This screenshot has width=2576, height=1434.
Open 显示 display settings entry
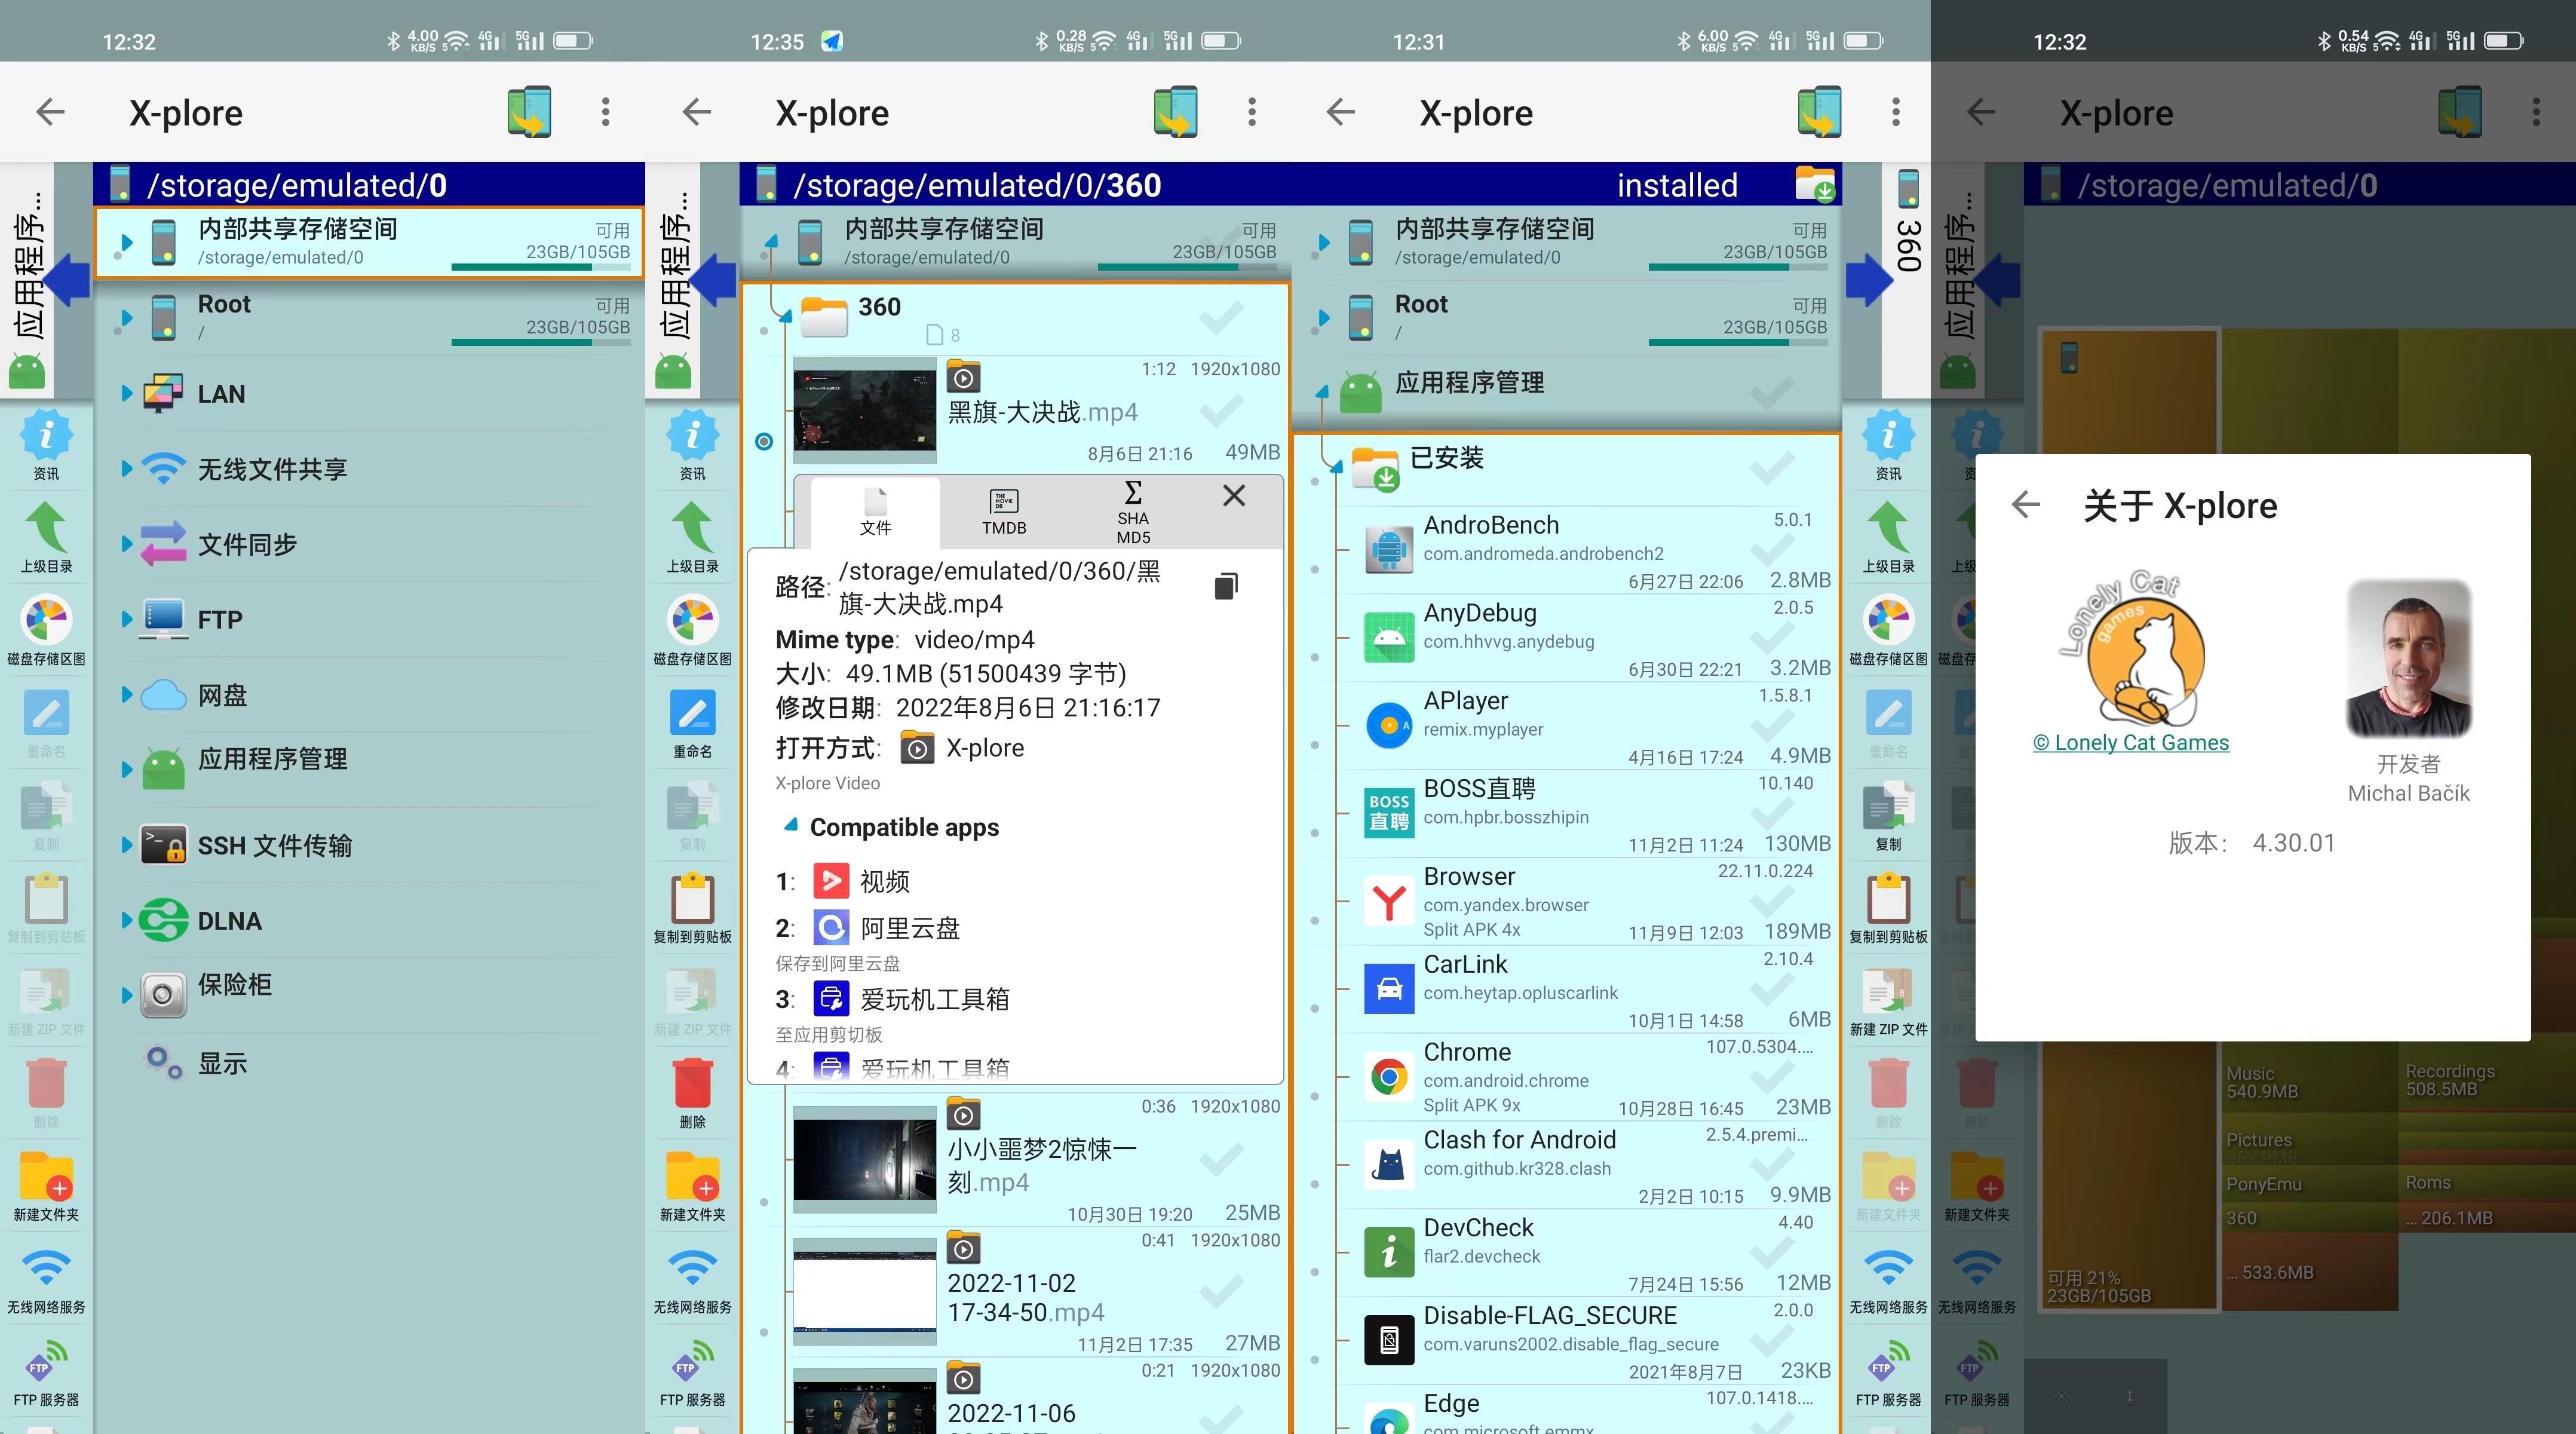click(370, 1063)
